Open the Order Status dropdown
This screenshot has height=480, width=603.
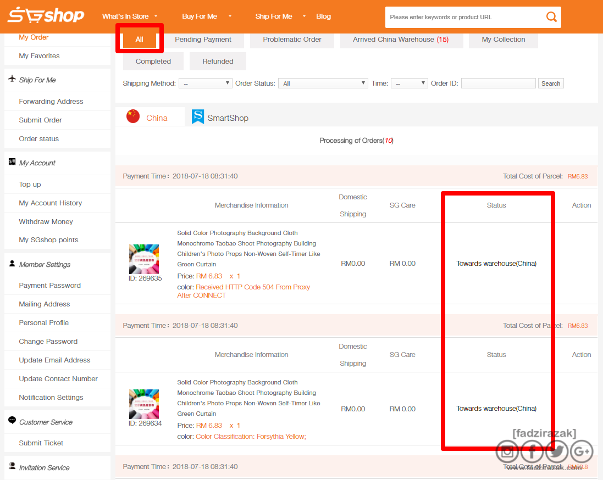[323, 83]
